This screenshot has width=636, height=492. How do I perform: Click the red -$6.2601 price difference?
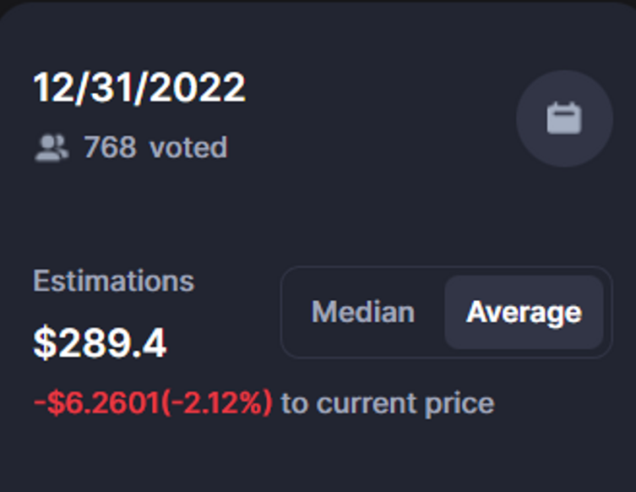(x=97, y=402)
